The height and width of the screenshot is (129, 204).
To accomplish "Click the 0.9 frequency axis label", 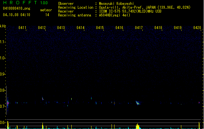I will 3,74.
